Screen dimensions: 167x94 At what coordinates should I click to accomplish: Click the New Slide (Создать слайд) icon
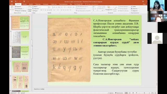(x=30, y=7)
